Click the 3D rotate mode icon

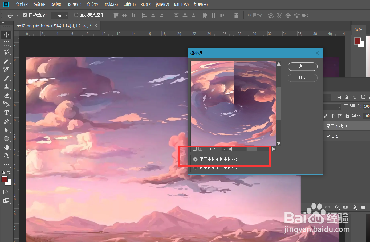[271, 15]
